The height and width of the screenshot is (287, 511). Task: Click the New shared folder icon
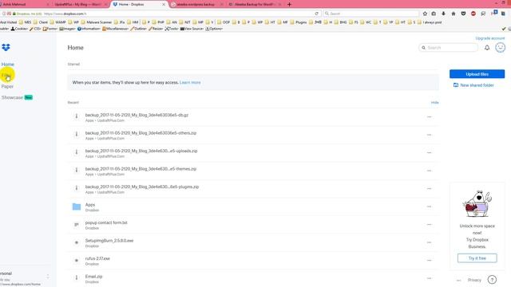[x=456, y=85]
